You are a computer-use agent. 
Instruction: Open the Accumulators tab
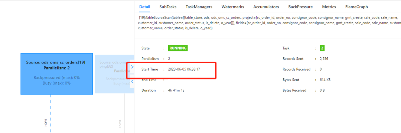266,7
